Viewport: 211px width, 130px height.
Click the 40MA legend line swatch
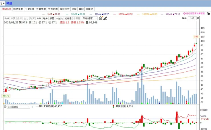pos(162,14)
